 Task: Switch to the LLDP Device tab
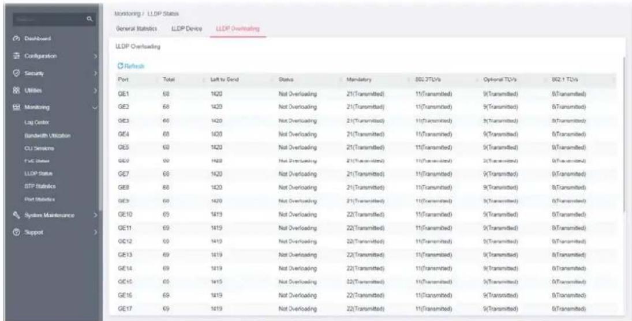[186, 29]
